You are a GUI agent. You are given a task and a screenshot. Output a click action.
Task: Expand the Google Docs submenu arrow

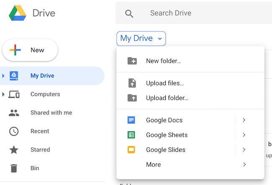click(x=244, y=120)
